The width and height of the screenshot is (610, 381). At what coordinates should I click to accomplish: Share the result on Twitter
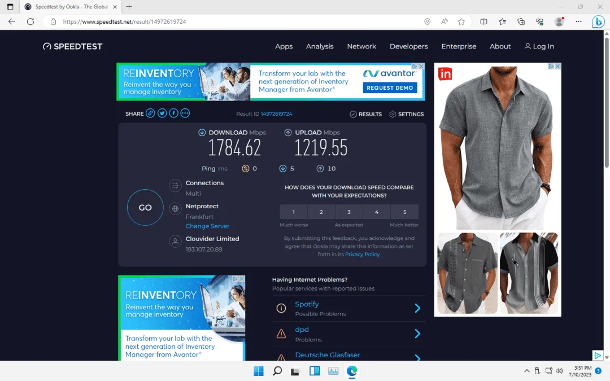pos(162,113)
